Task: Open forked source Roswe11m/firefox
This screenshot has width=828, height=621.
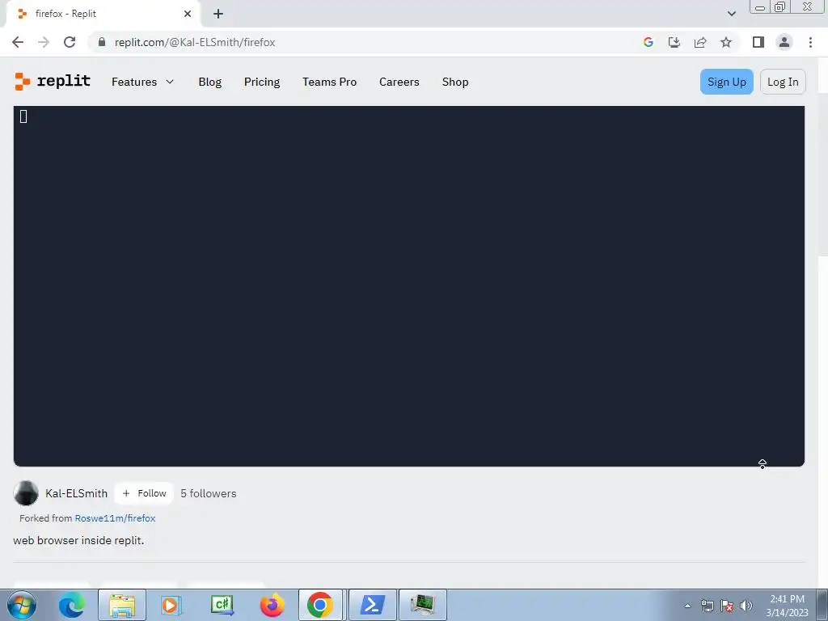Action: [115, 518]
